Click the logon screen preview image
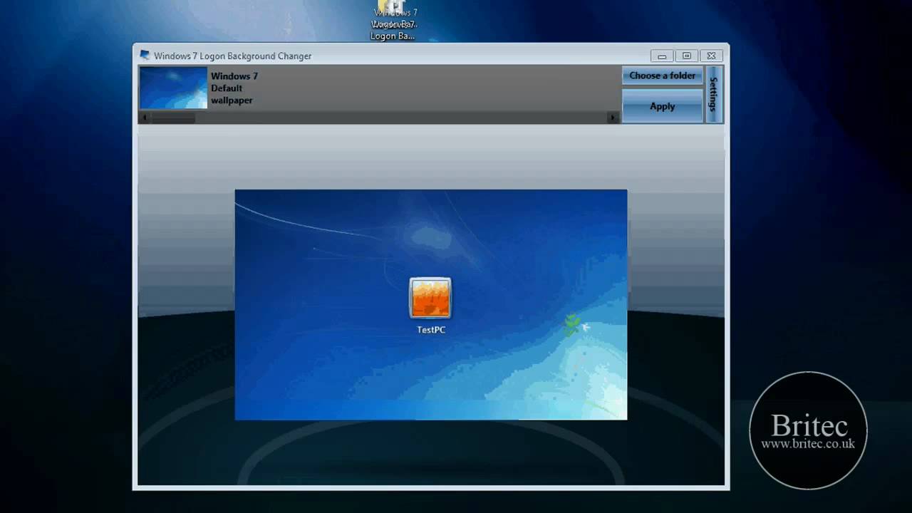The image size is (912, 513). pyautogui.click(x=431, y=304)
